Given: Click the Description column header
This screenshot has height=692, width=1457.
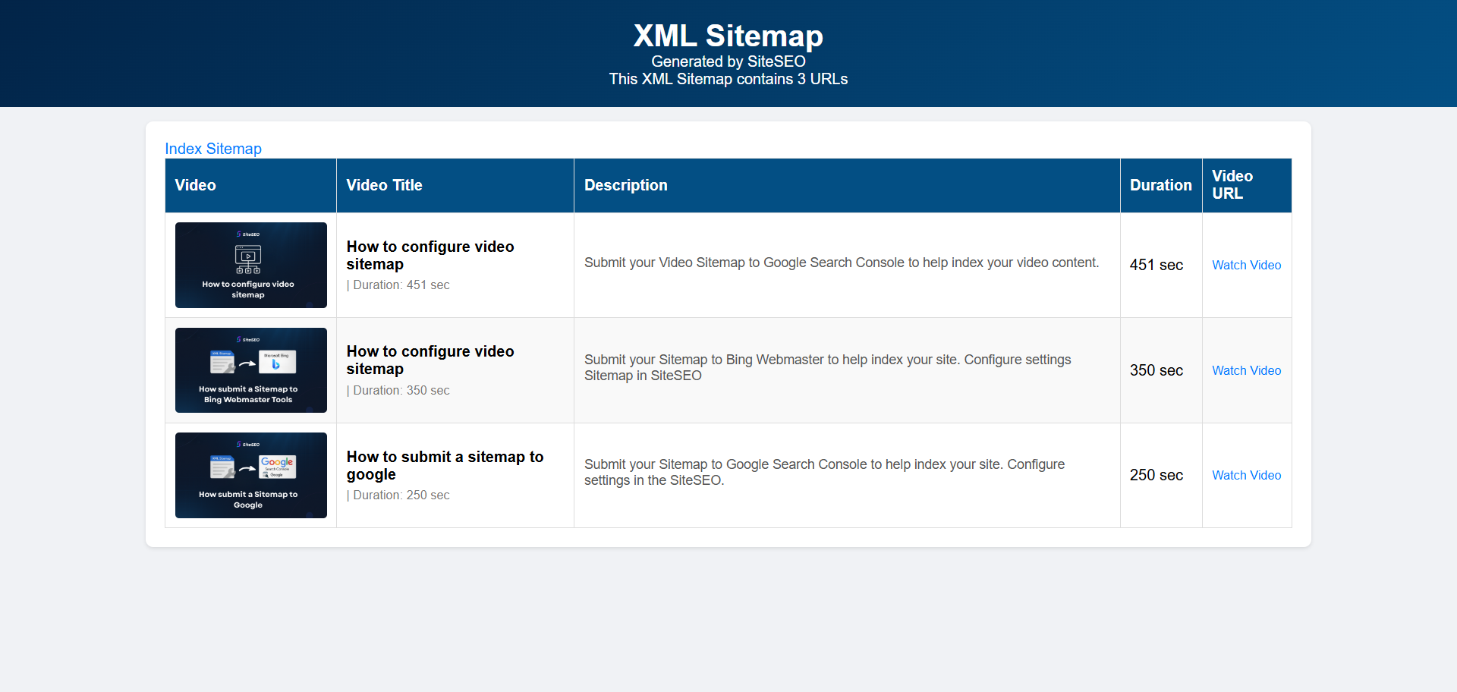Looking at the screenshot, I should point(847,185).
